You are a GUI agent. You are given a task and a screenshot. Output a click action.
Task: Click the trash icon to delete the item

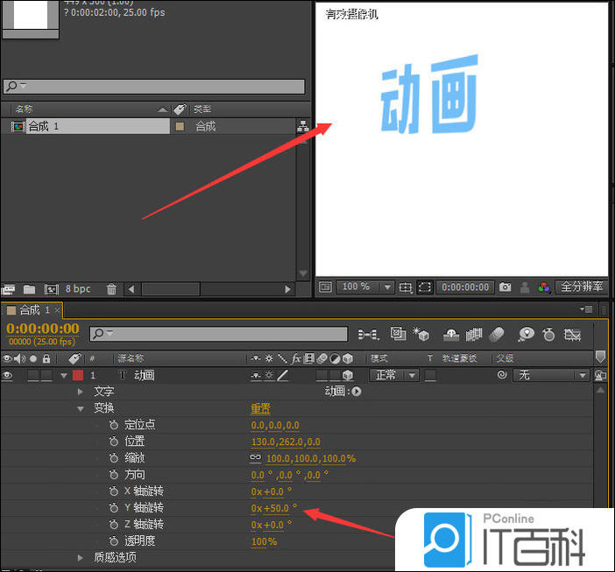pyautogui.click(x=111, y=289)
